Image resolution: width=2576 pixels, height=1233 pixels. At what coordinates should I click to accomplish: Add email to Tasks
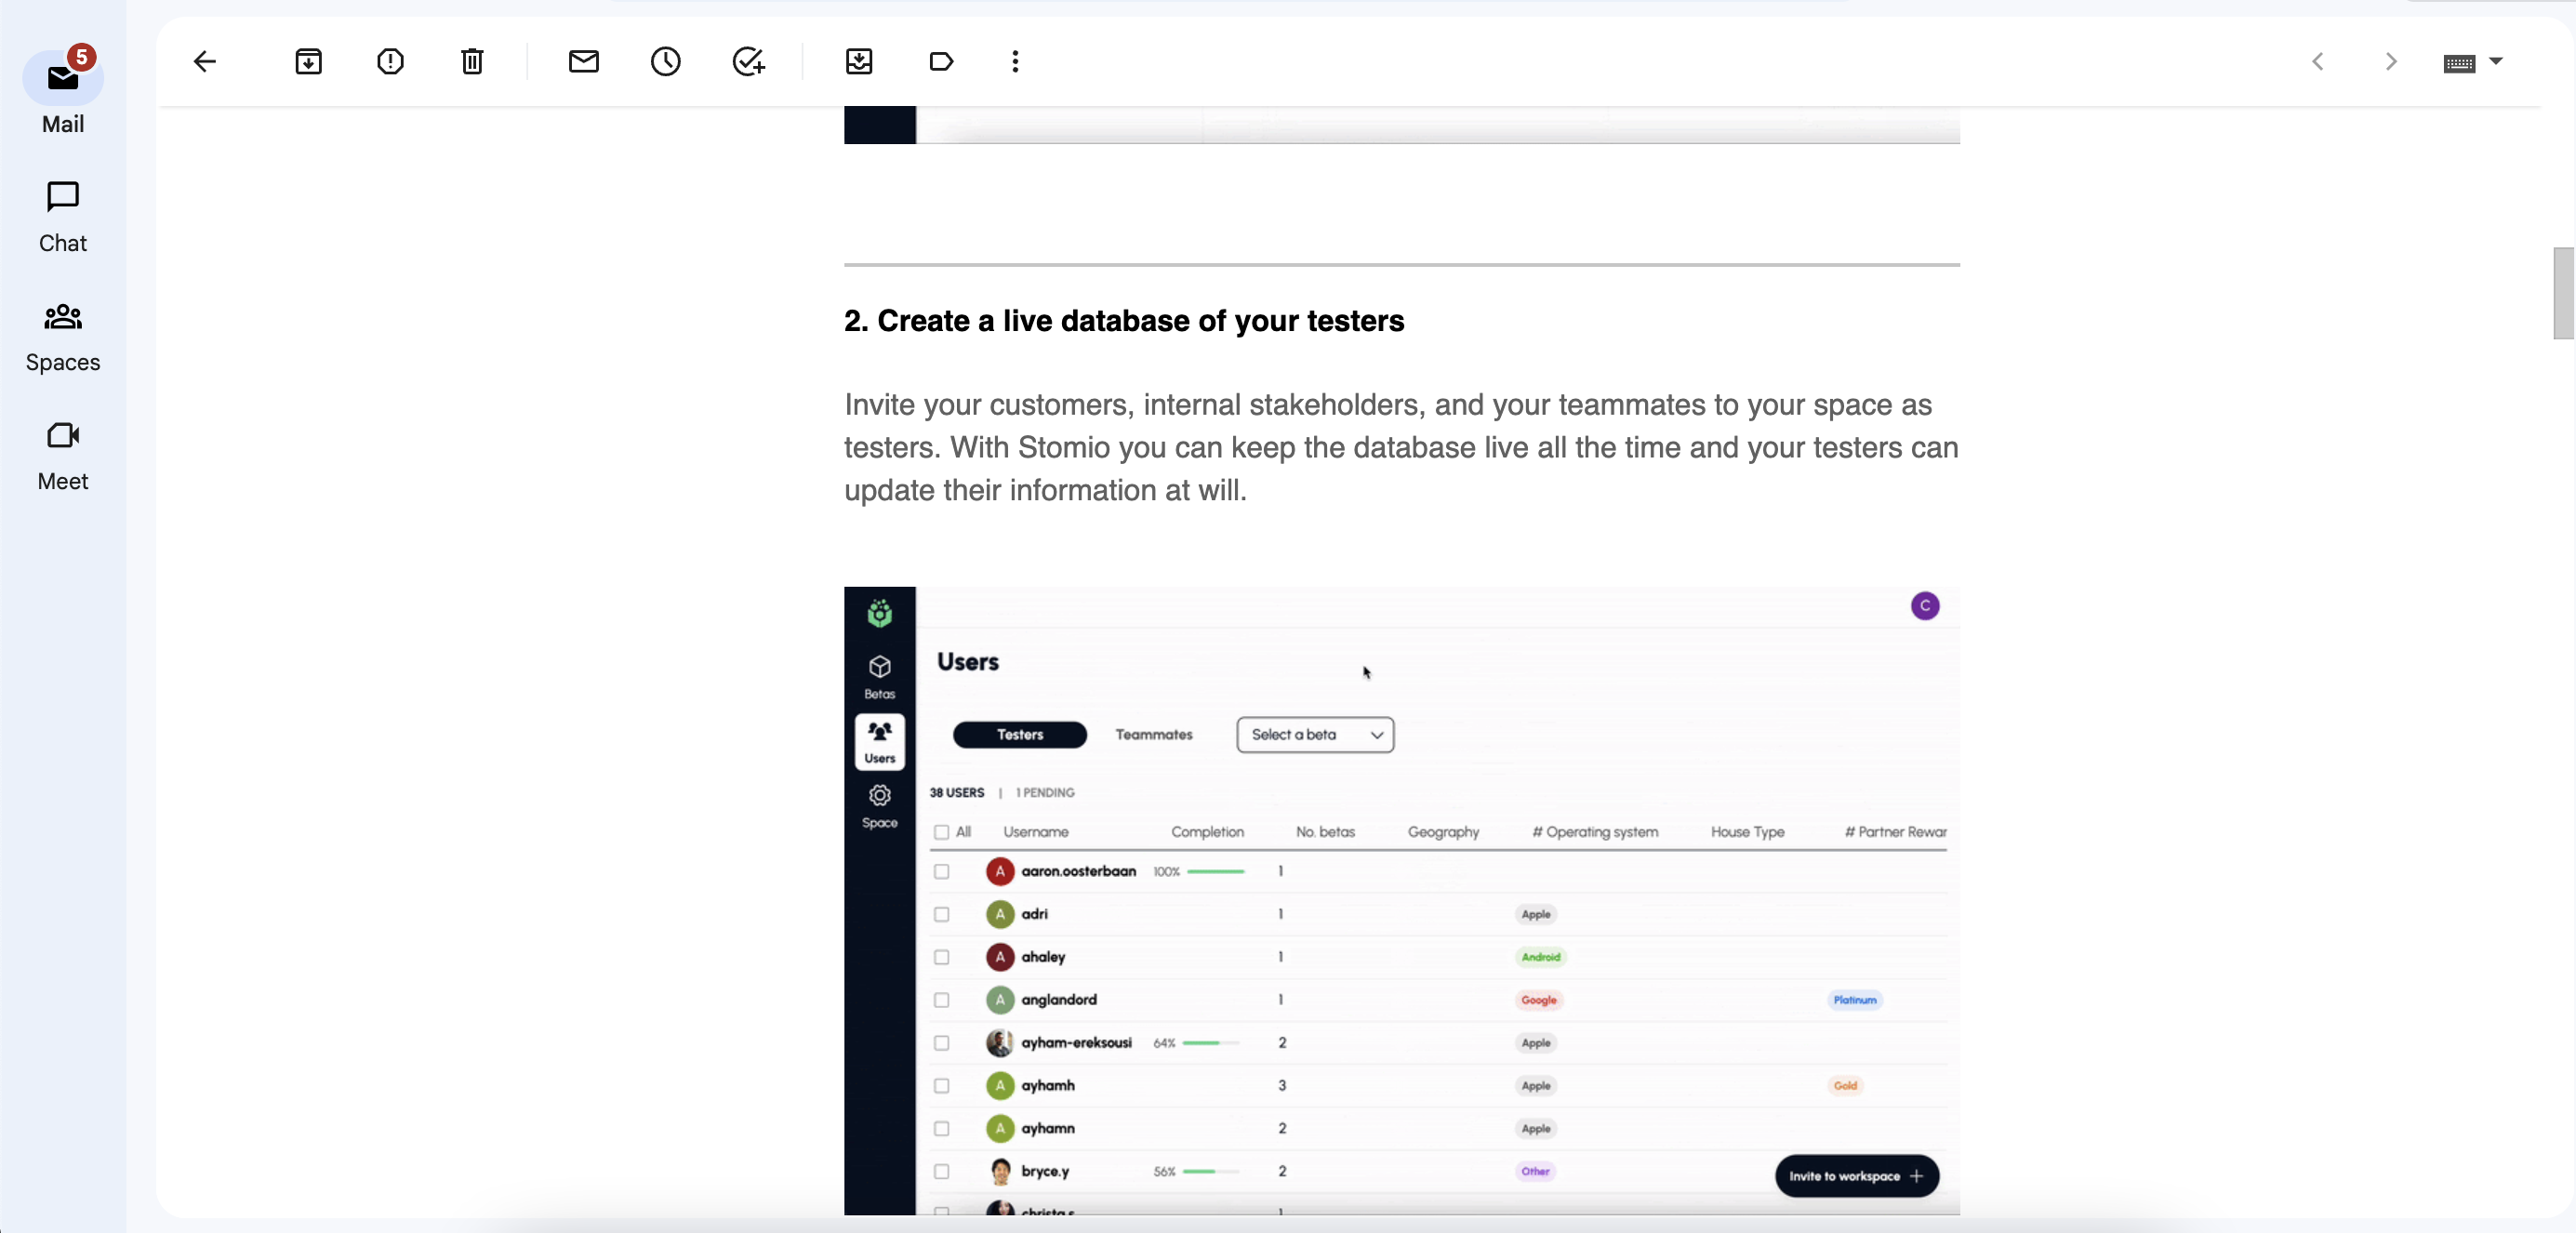pyautogui.click(x=748, y=62)
